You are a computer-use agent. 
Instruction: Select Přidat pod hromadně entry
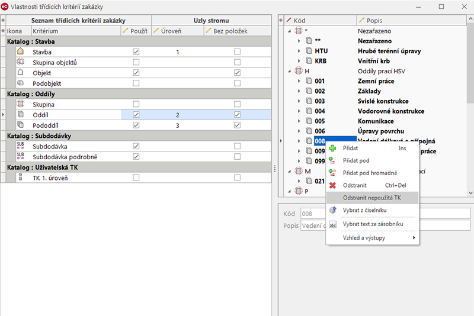372,173
